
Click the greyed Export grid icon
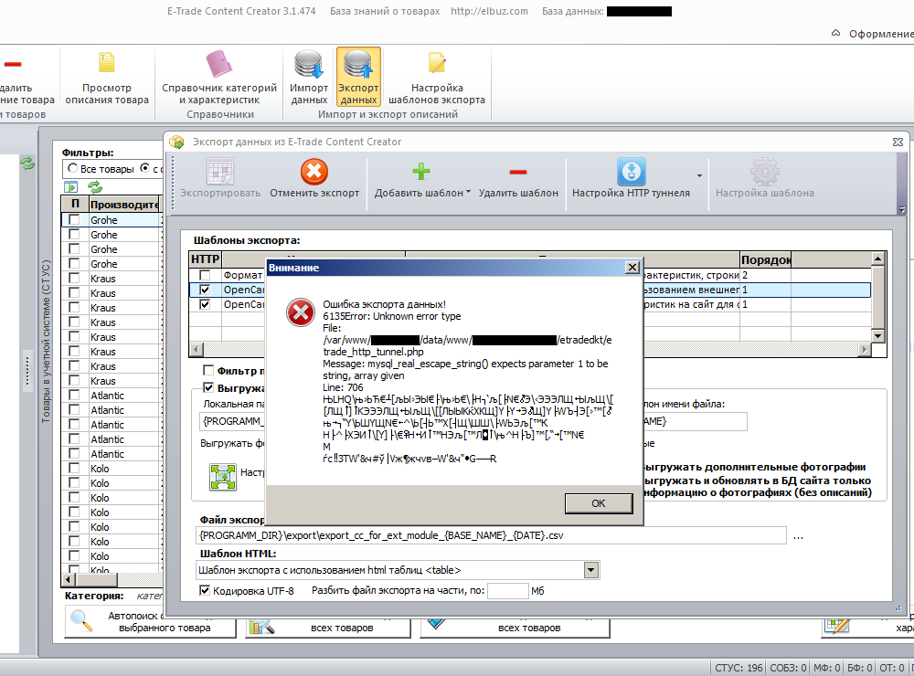[220, 172]
